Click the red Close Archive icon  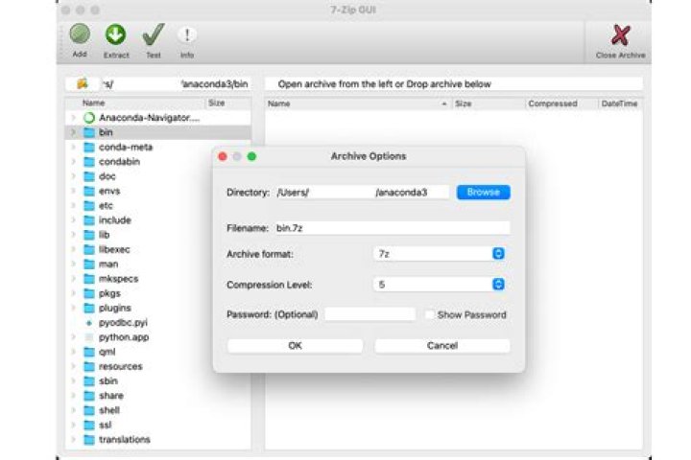621,35
